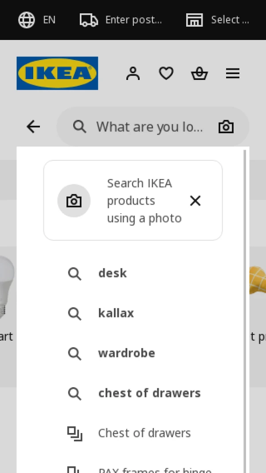This screenshot has width=266, height=473.
Task: Click the back arrow beside search
Action: (x=33, y=127)
